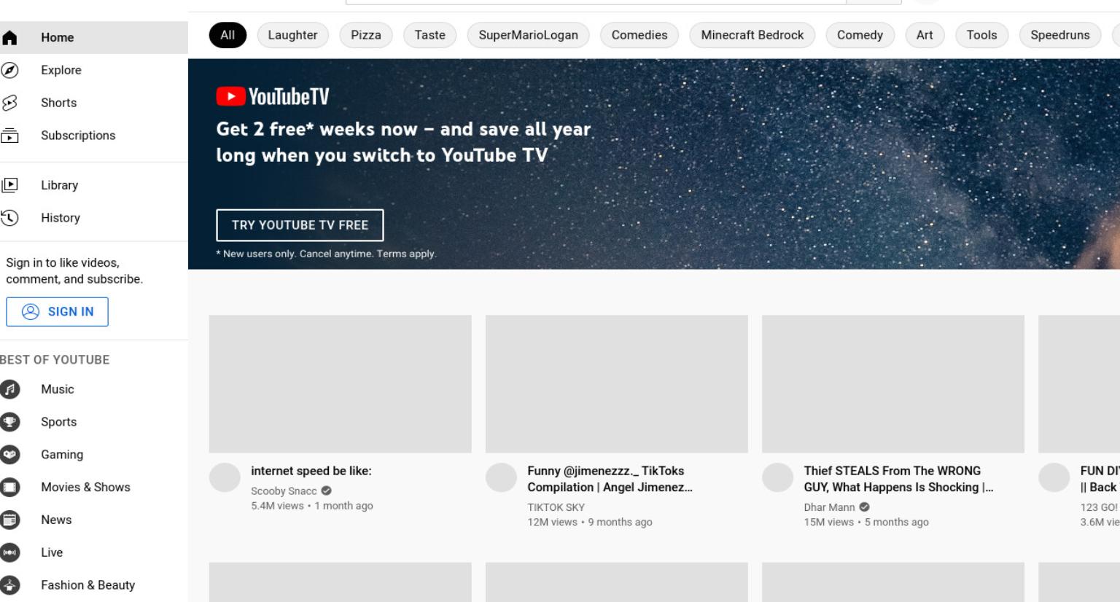Open Gaming under Best of YouTube

pos(62,455)
